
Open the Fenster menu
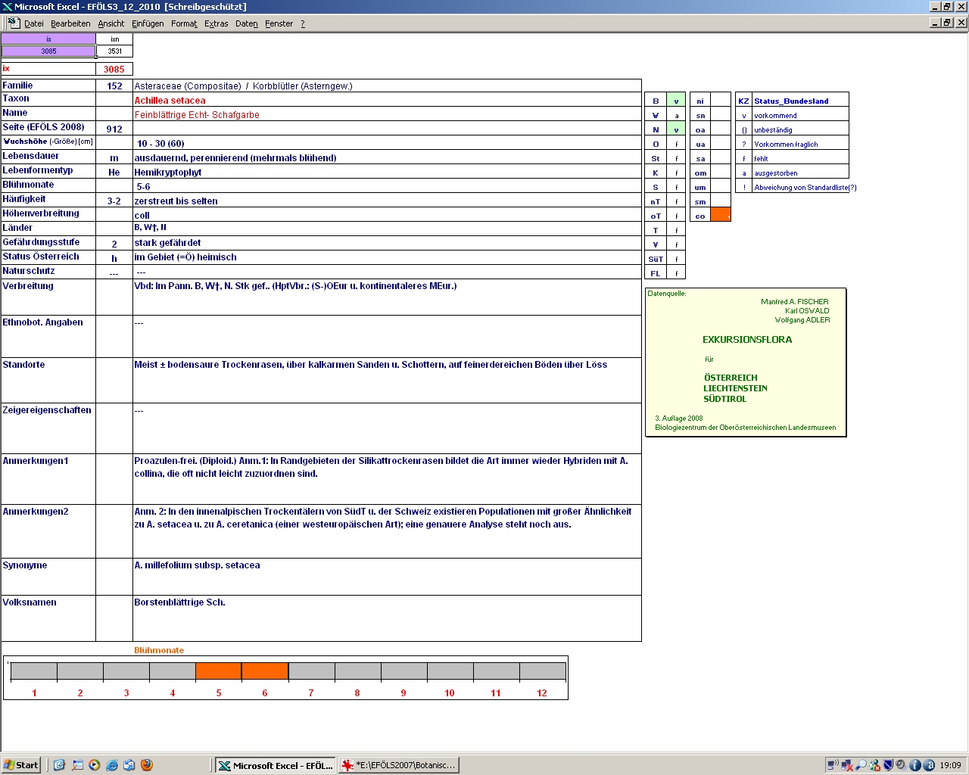point(279,23)
